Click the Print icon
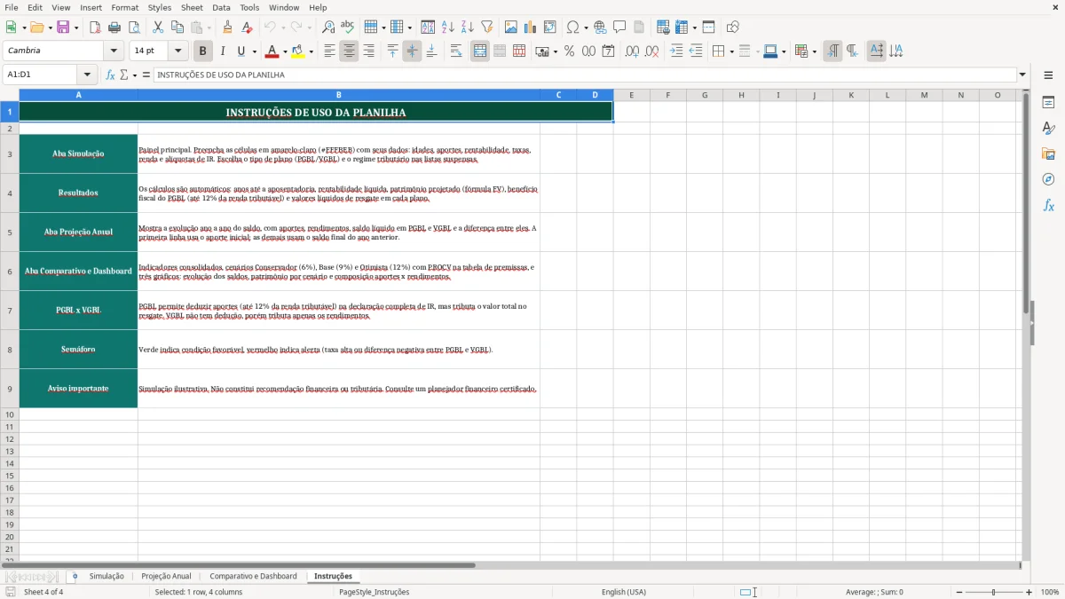 click(114, 28)
